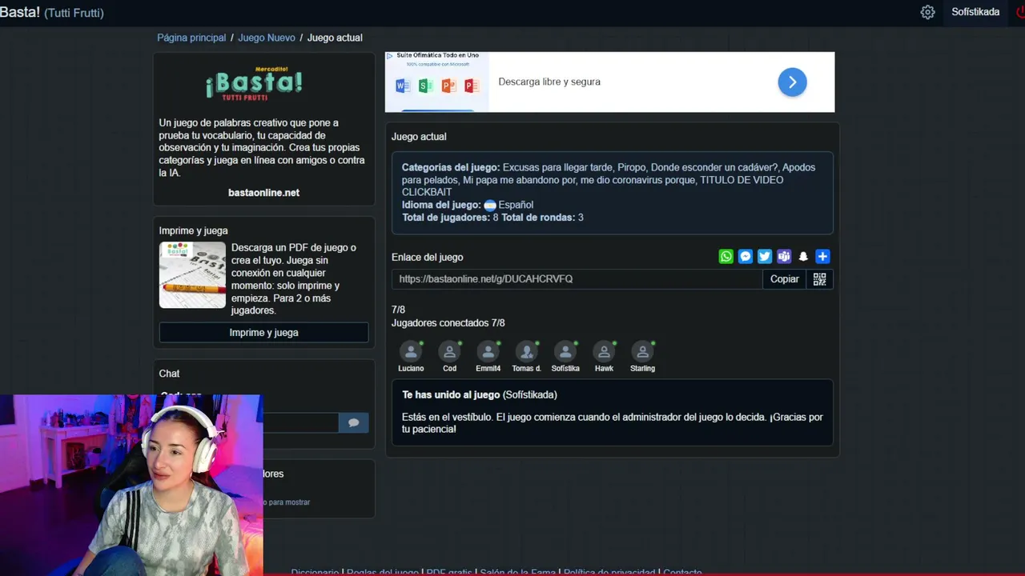Click the 'Total de rondas: 3' text
Screen dimensions: 1025x576
pos(542,218)
